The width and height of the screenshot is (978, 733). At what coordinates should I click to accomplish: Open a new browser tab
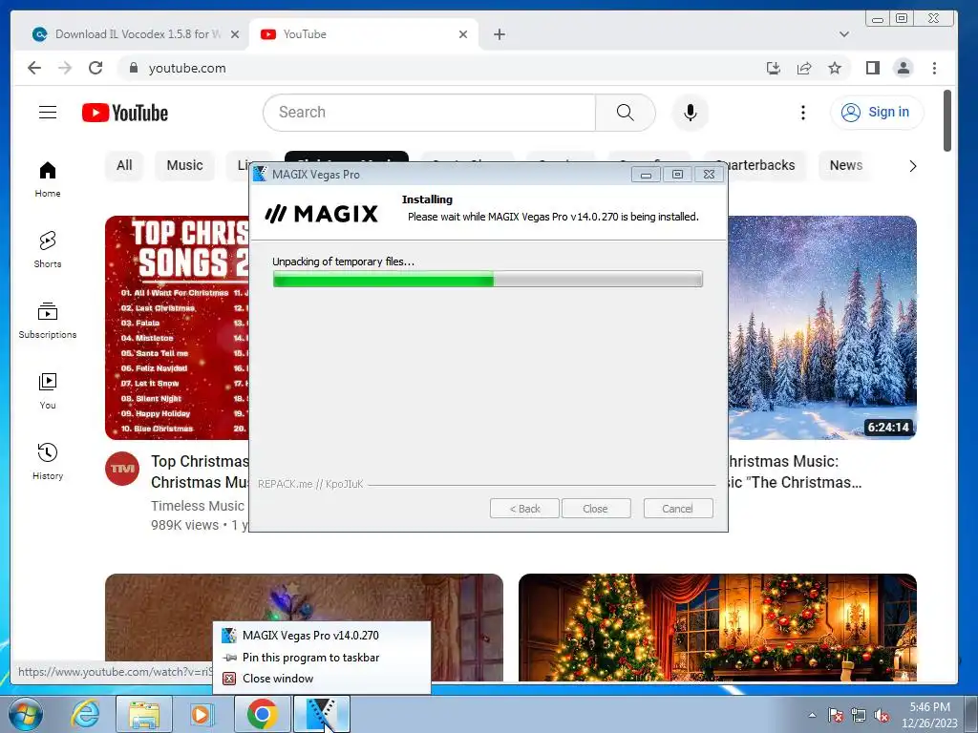click(499, 34)
